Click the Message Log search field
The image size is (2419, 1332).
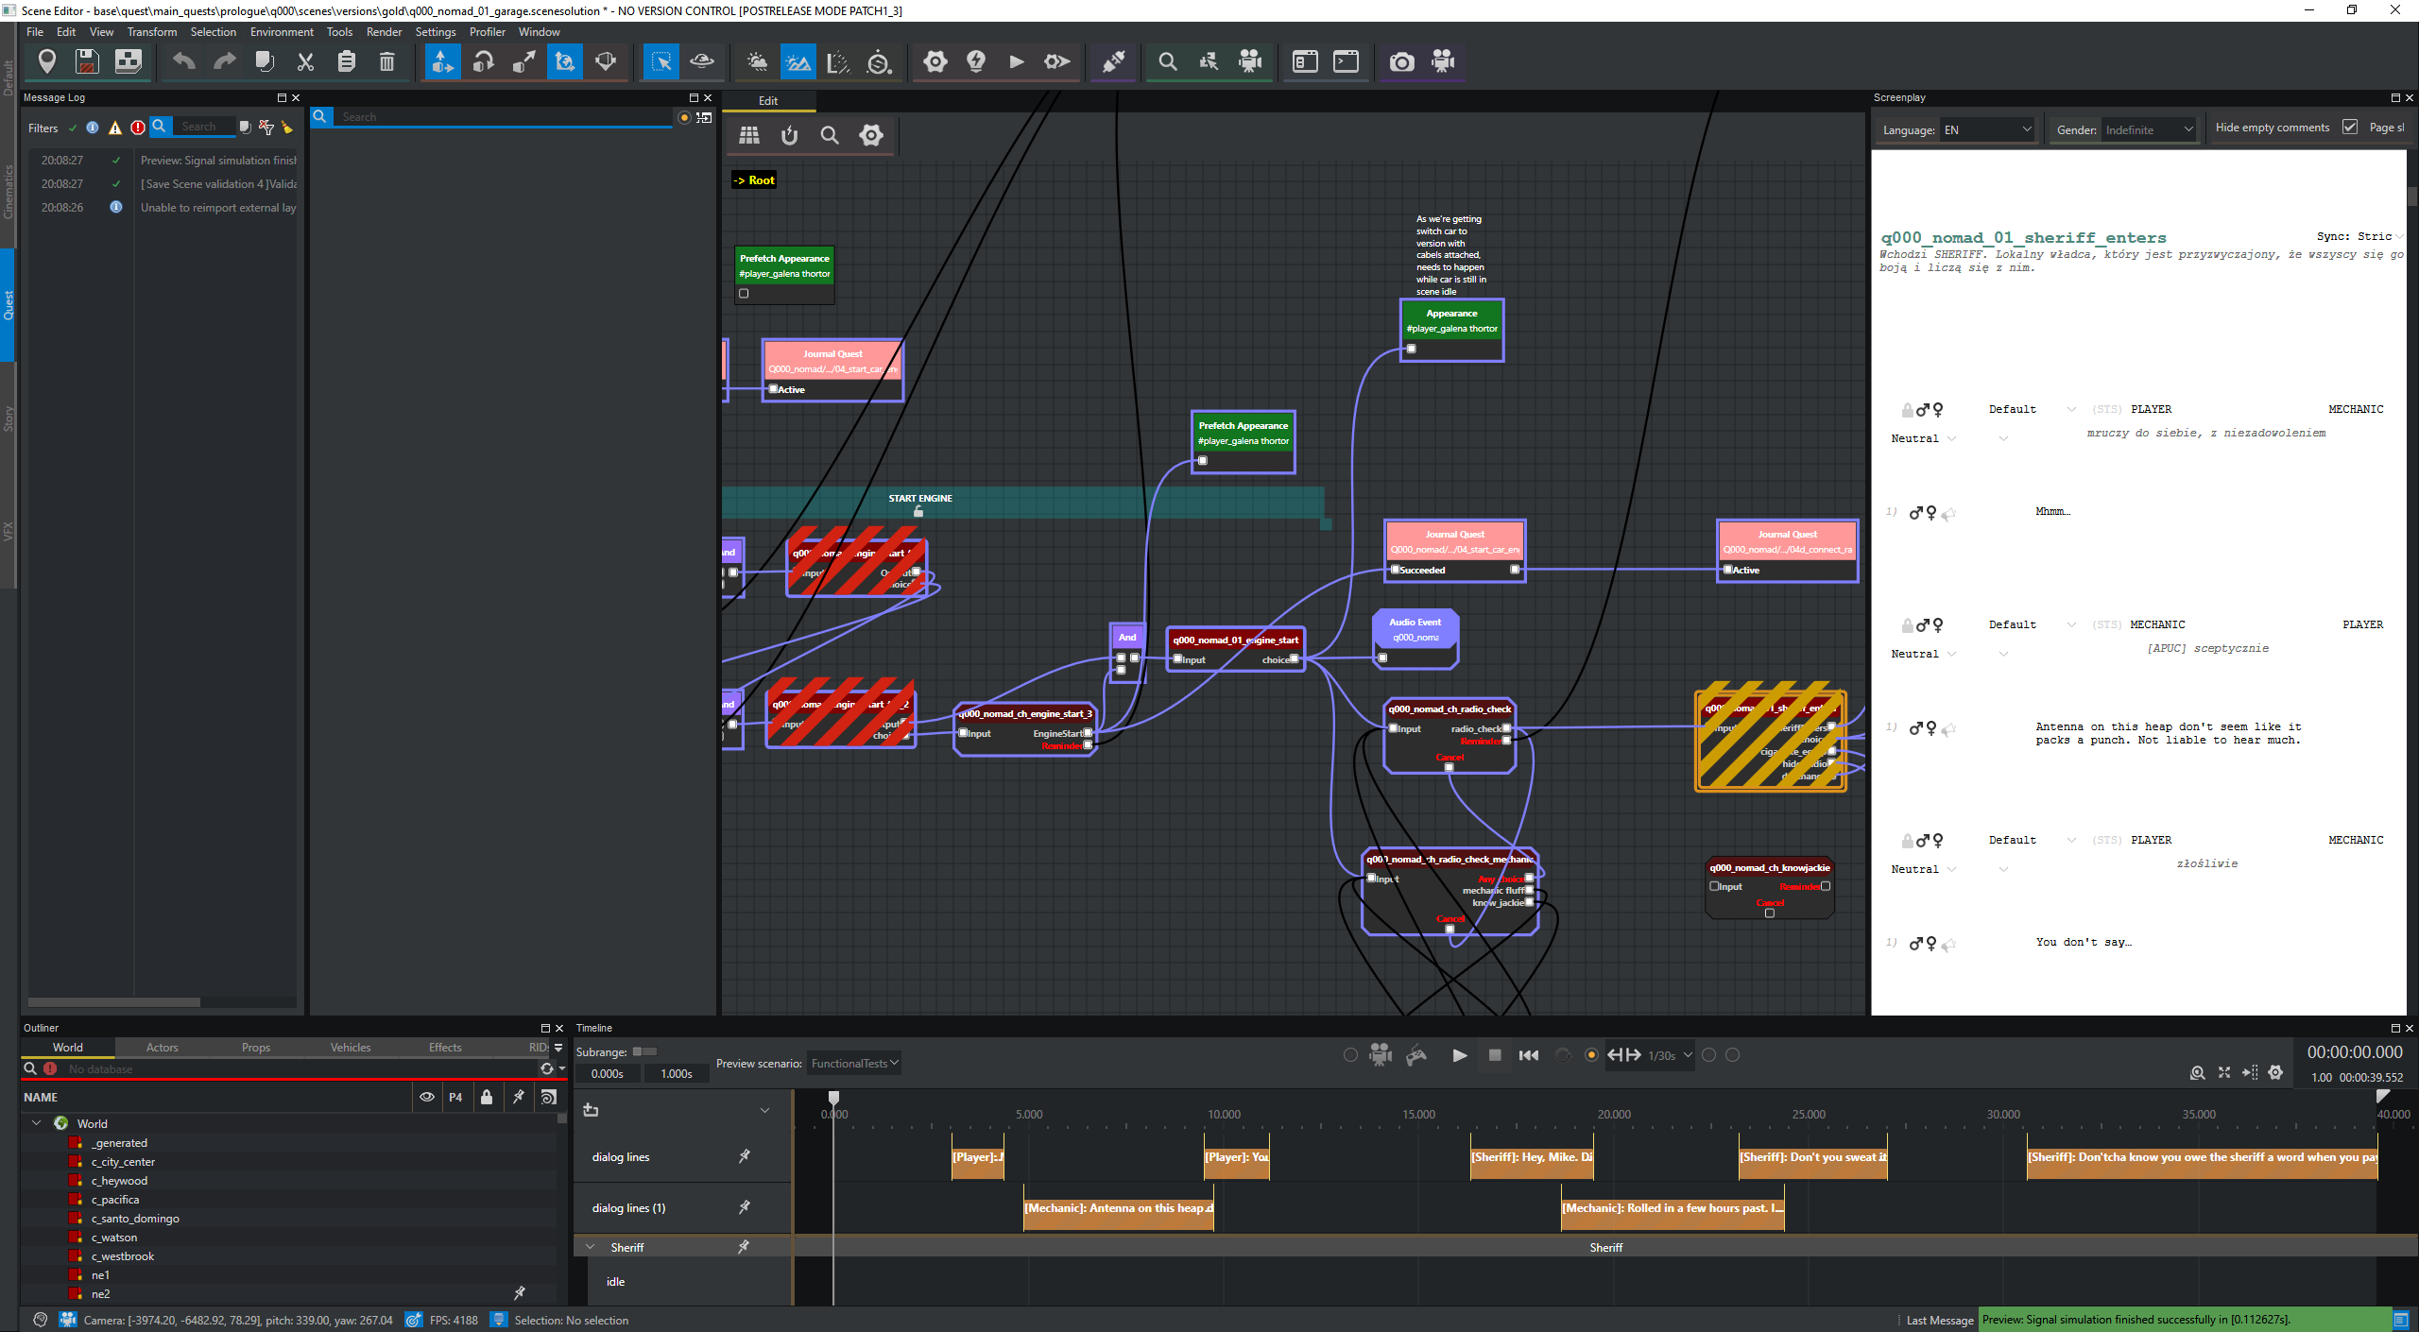pyautogui.click(x=206, y=127)
